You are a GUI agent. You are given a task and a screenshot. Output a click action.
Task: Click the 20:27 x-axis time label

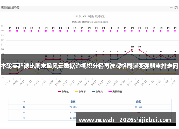click(x=29, y=83)
